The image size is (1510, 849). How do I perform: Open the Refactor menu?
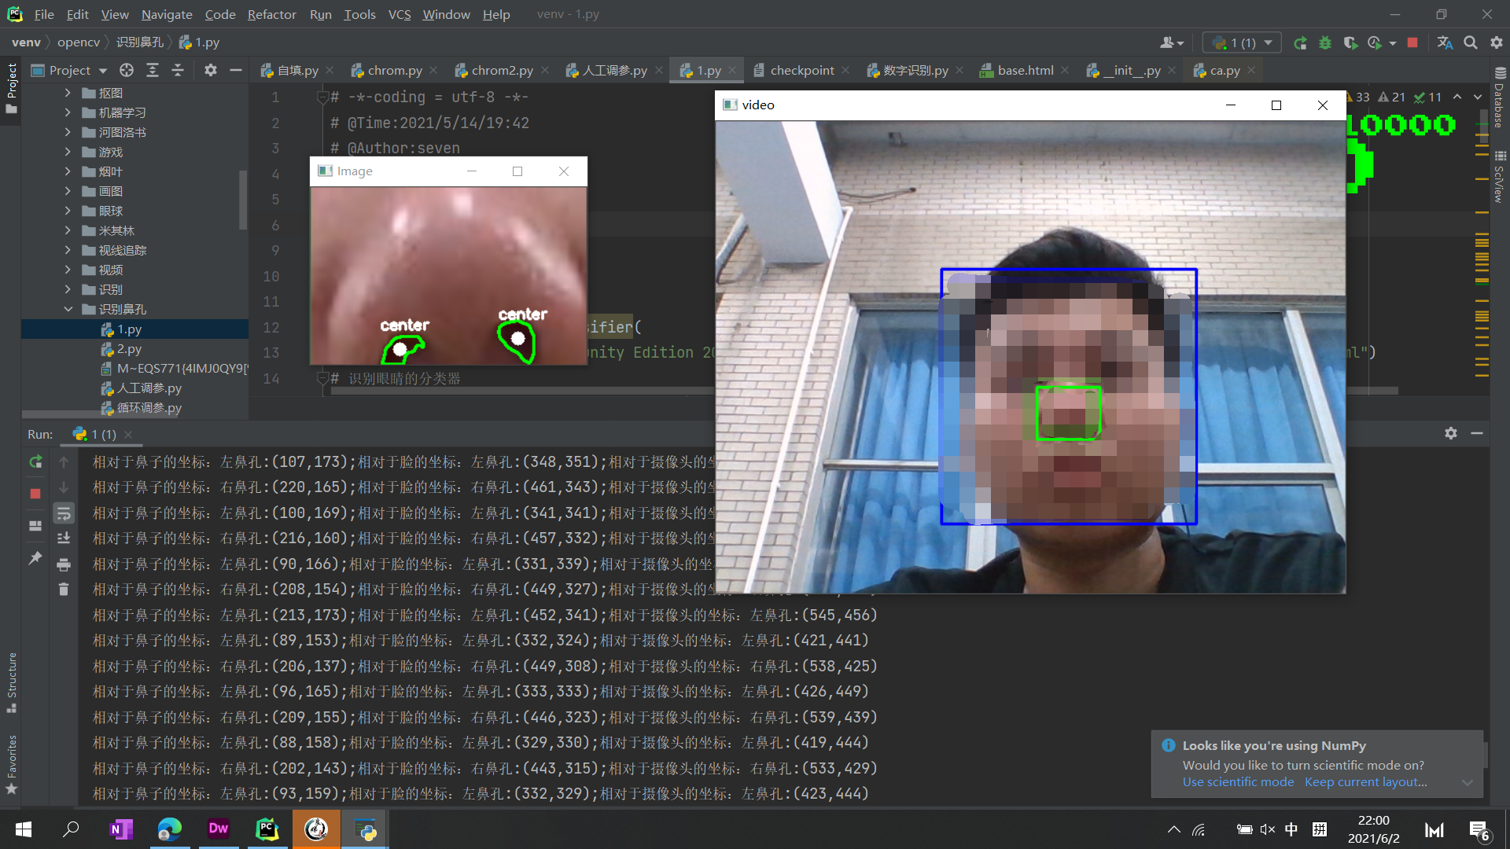(x=271, y=14)
